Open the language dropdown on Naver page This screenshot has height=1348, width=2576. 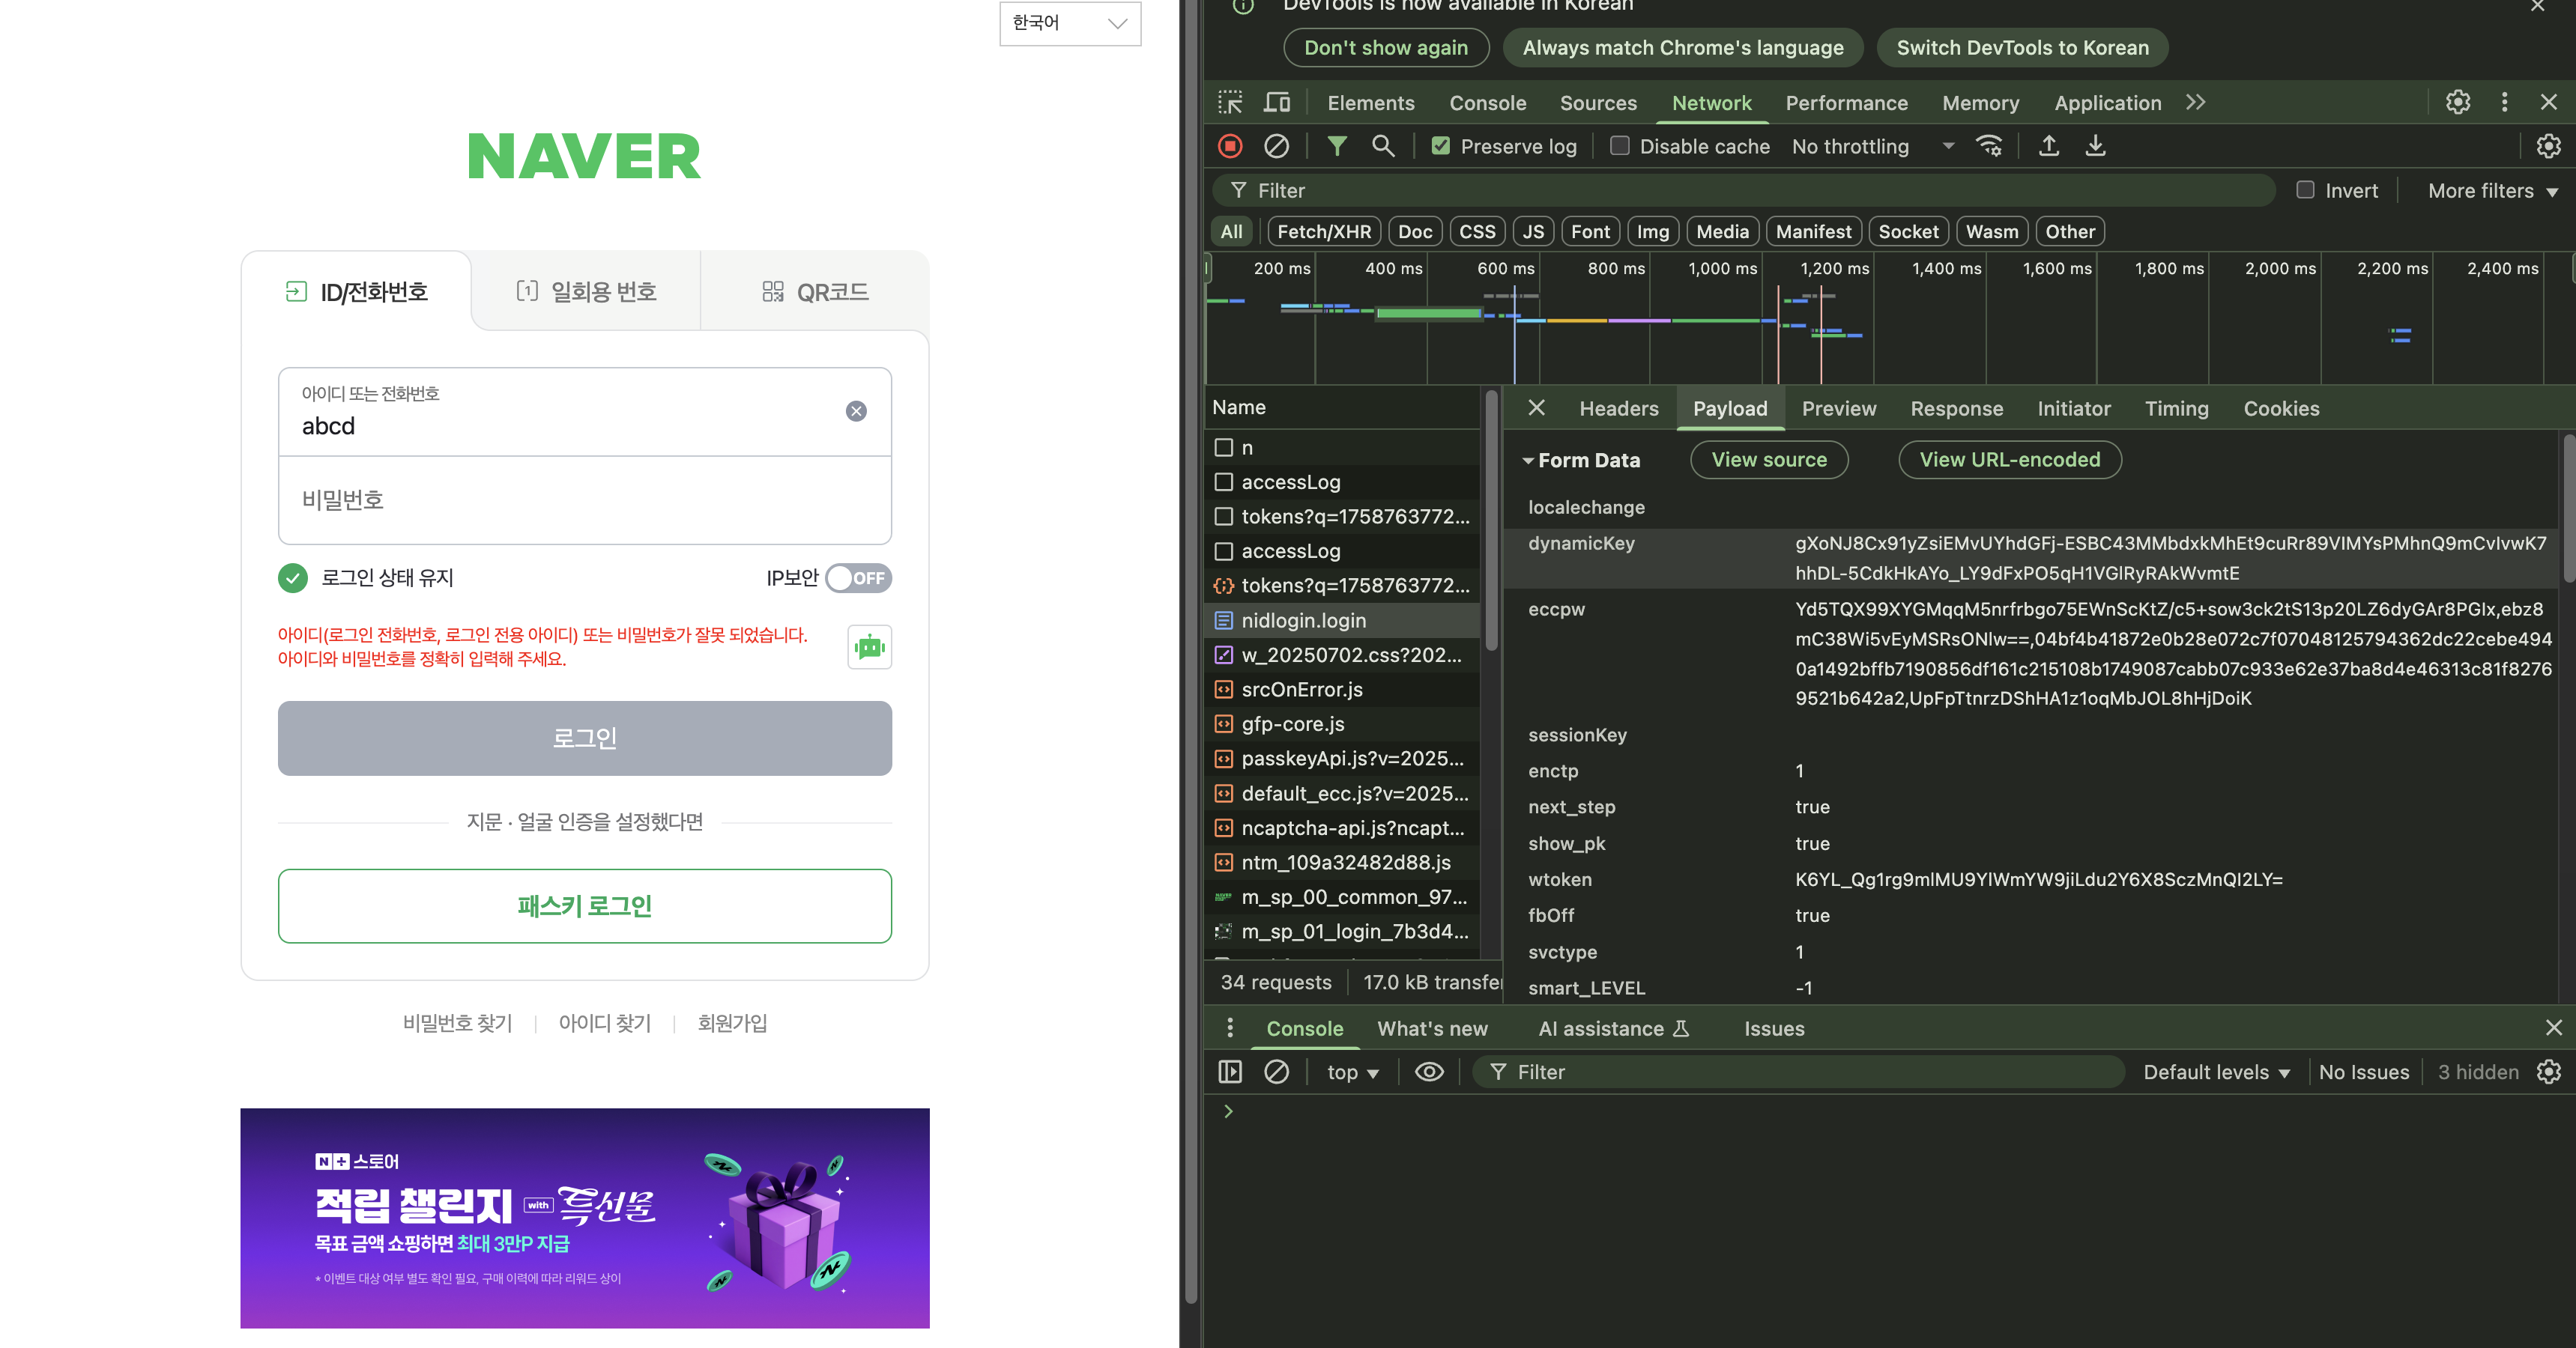click(1070, 23)
